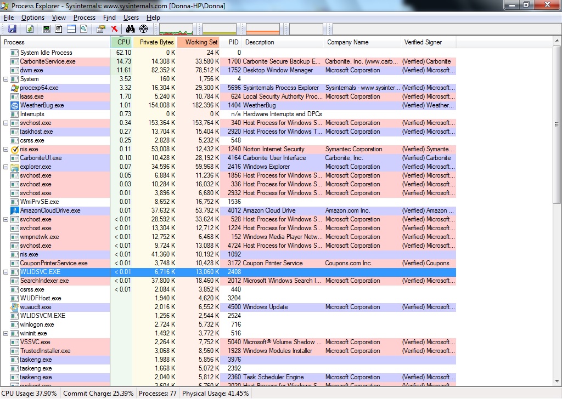Open the View menu
The width and height of the screenshot is (562, 399).
point(59,18)
